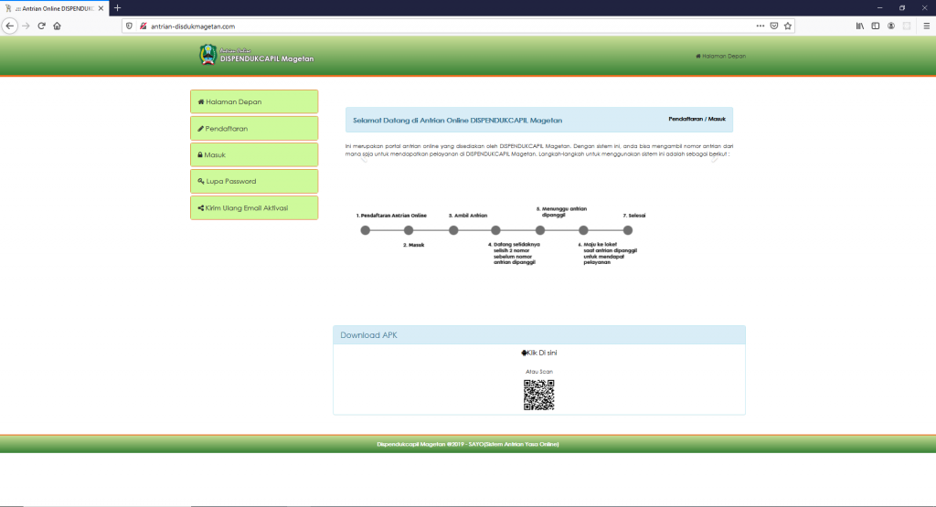The image size is (936, 507).
Task: Select Halaman Depan in the sidebar
Action: [254, 101]
